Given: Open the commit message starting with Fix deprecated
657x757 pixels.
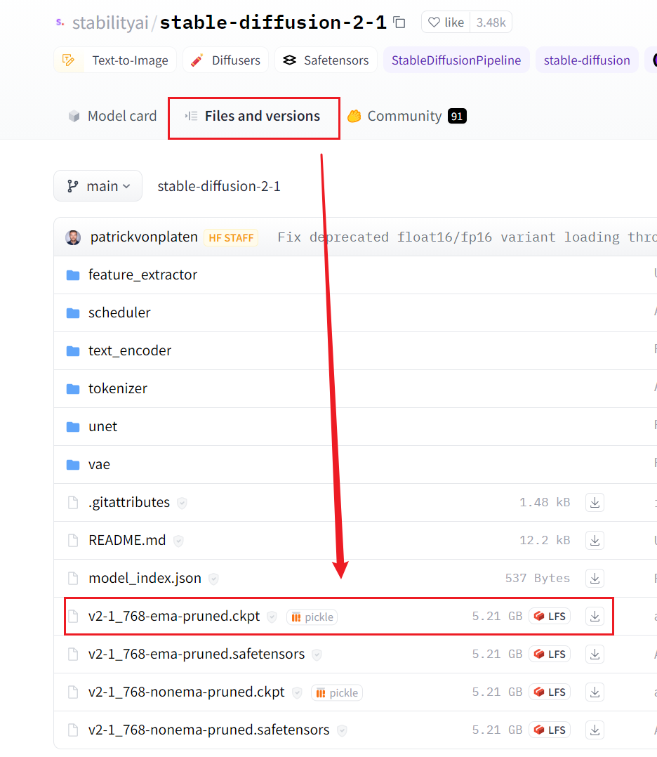Looking at the screenshot, I should tap(466, 237).
